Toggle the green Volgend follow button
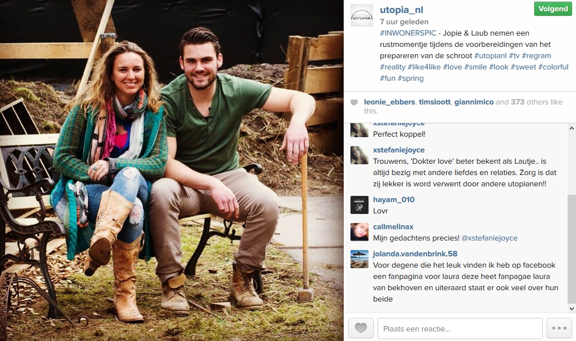The height and width of the screenshot is (341, 576). click(553, 8)
